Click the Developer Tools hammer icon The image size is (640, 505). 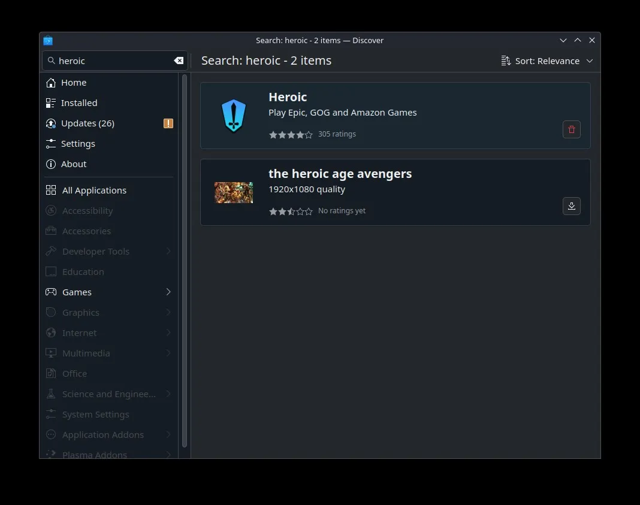[50, 251]
